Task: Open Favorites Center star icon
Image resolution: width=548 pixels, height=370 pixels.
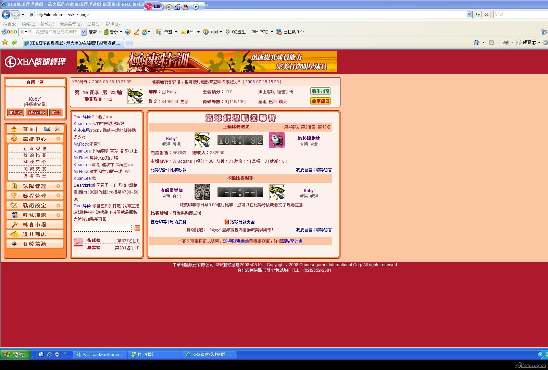Action: tap(5, 42)
